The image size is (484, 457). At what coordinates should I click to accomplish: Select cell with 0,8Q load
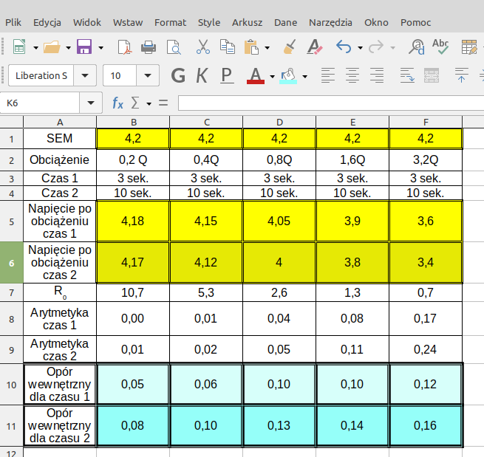click(279, 160)
